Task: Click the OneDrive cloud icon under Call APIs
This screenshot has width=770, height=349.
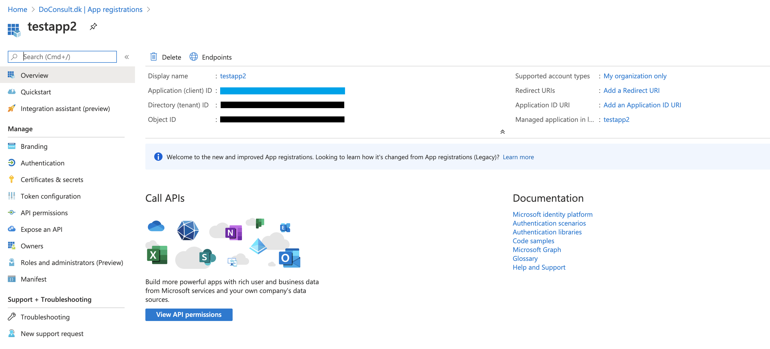Action: [x=156, y=226]
